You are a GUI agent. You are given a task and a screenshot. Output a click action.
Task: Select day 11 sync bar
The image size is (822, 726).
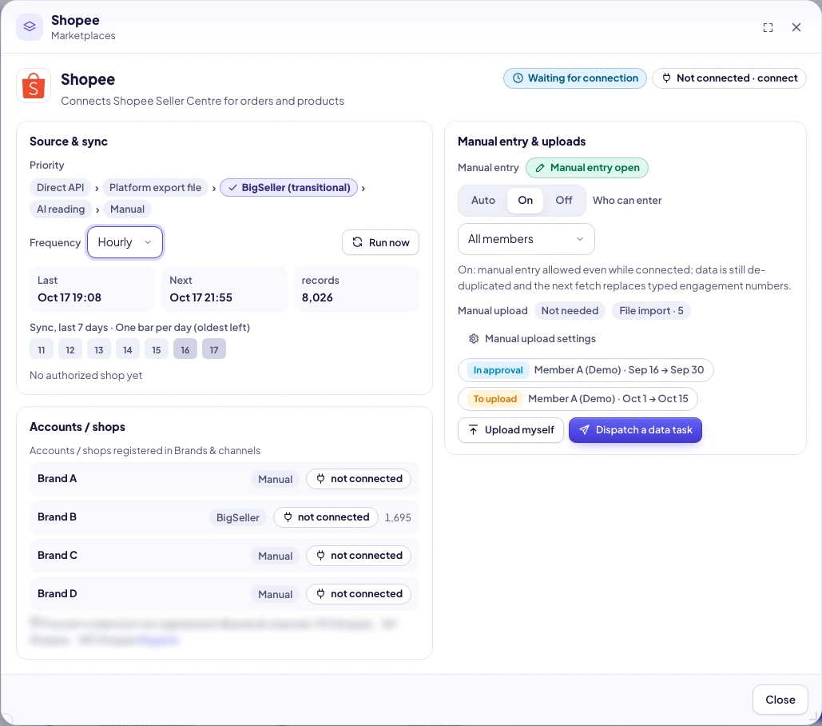[x=42, y=349]
